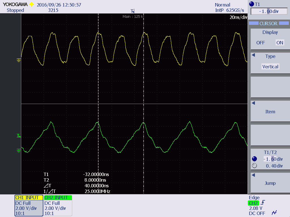This screenshot has height=217, width=290.
Task: Click the 20ns/div timebase readout
Action: click(x=238, y=17)
